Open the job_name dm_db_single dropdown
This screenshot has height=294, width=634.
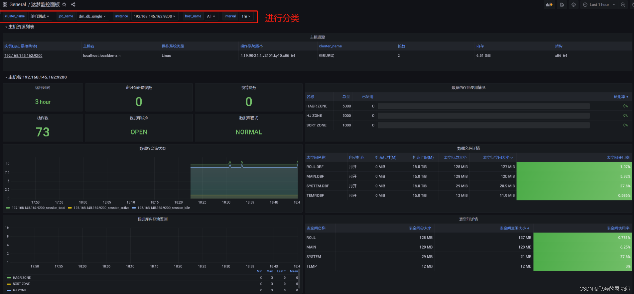tap(92, 16)
